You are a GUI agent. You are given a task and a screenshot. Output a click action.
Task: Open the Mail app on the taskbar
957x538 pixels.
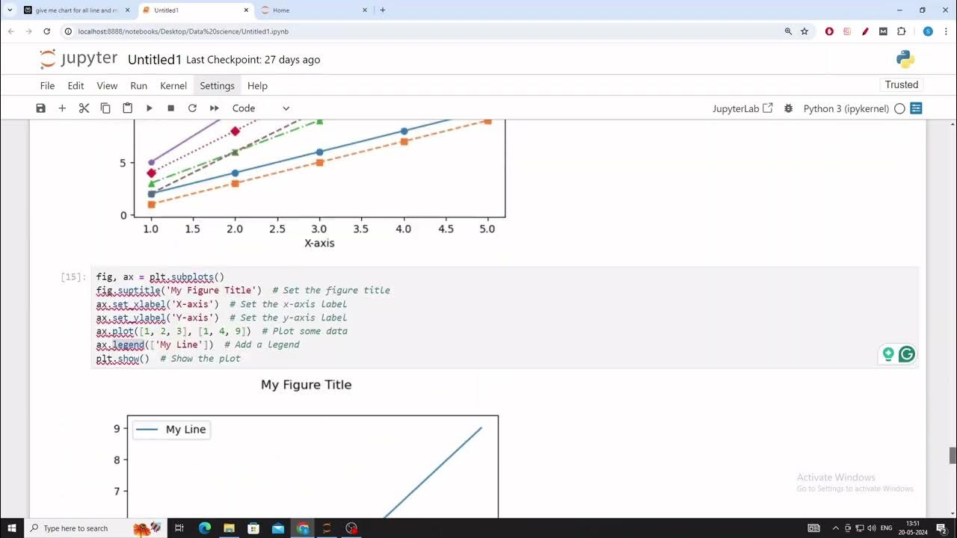click(278, 528)
